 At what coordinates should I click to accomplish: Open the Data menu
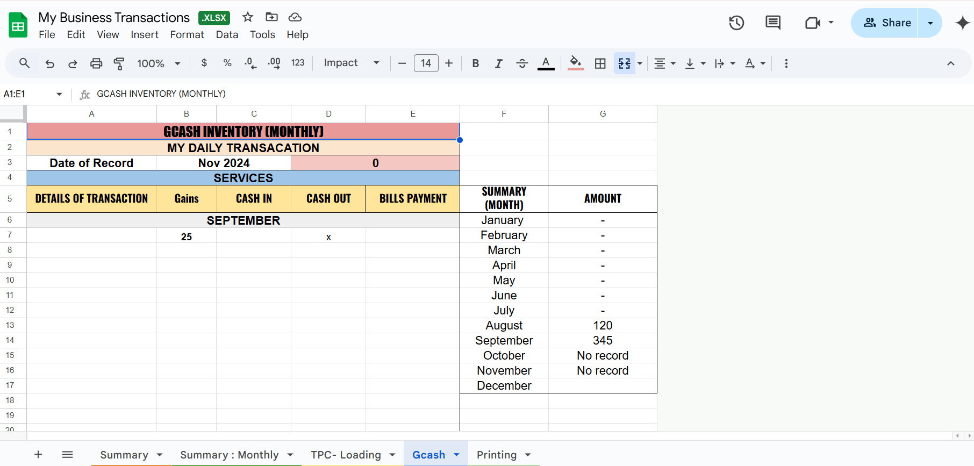227,34
